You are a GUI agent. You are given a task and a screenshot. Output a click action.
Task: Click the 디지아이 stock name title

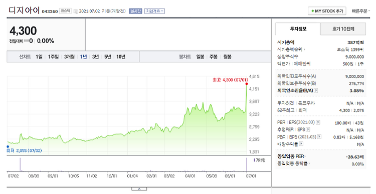[24, 10]
